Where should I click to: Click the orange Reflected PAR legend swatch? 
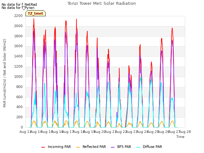pos(78,147)
